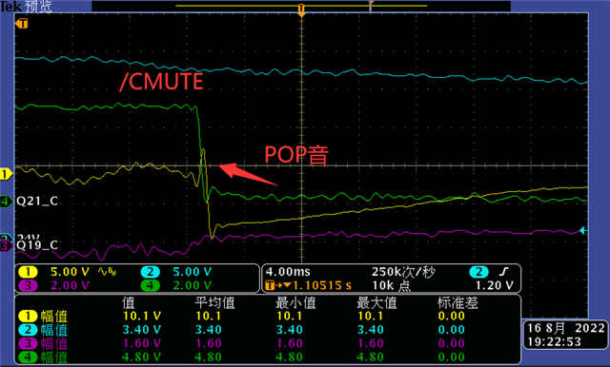Viewport: 610px width, 367px height.
Task: Select the channel 1 yellow ground marker
Action: 6,174
